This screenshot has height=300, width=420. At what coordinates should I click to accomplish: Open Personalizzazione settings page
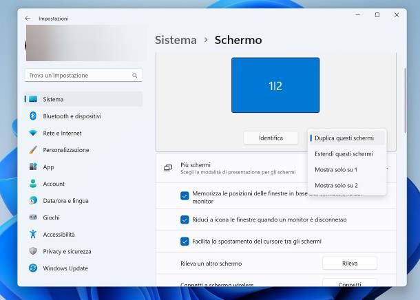tap(83, 150)
